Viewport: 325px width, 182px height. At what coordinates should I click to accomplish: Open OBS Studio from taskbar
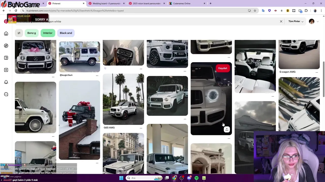182,178
